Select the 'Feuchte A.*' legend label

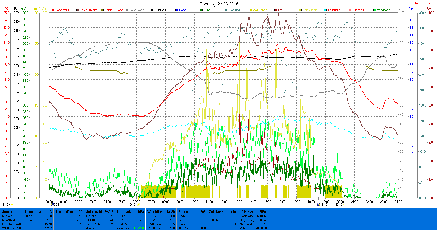[137, 10]
